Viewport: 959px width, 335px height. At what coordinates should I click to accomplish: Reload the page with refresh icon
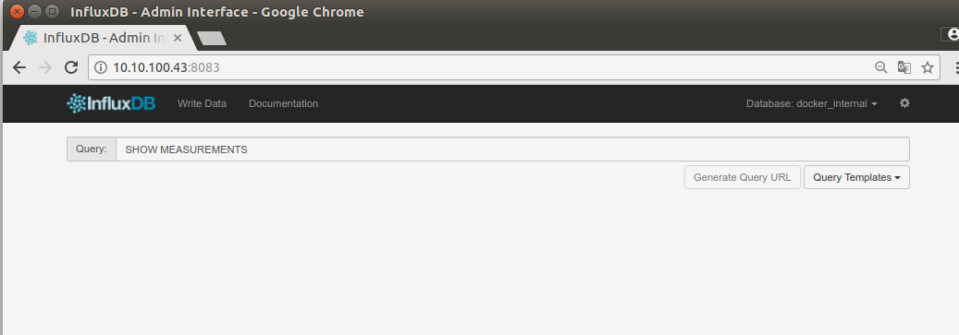click(71, 67)
